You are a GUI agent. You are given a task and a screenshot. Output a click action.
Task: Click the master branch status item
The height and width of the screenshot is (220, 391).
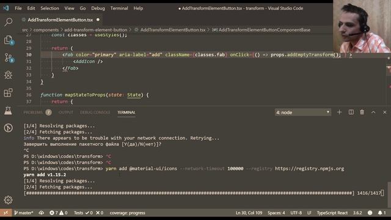pos(24,213)
